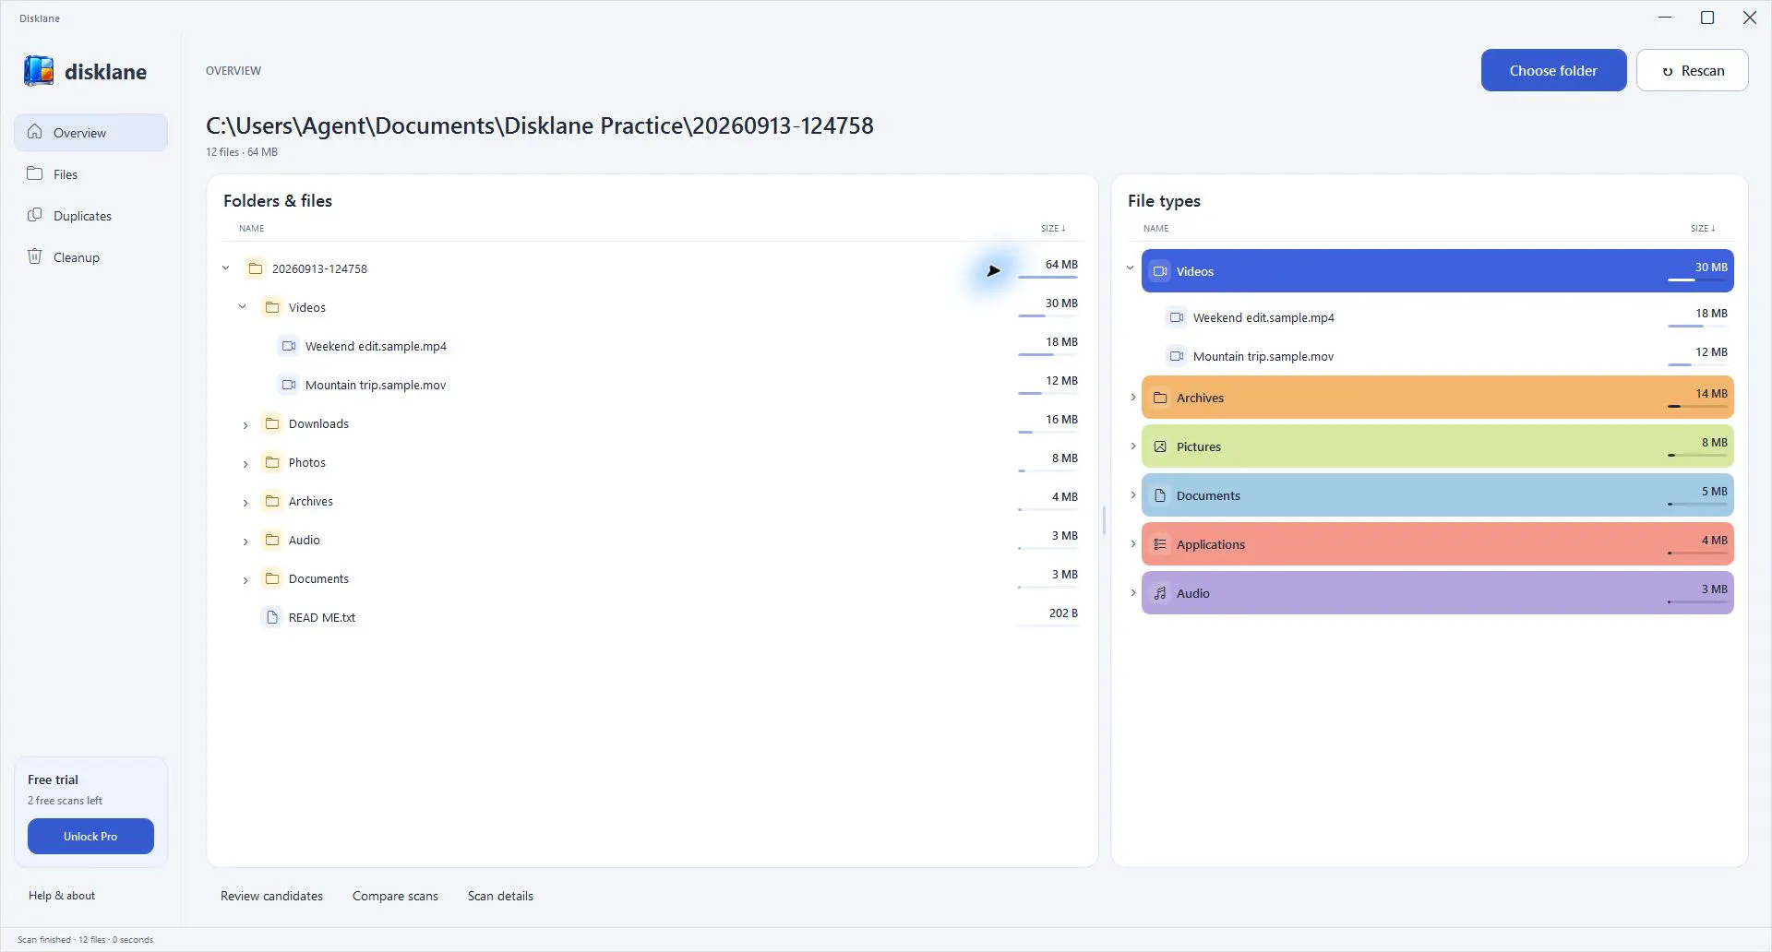
Task: Expand the Pictures file type chevron
Action: 1133,446
